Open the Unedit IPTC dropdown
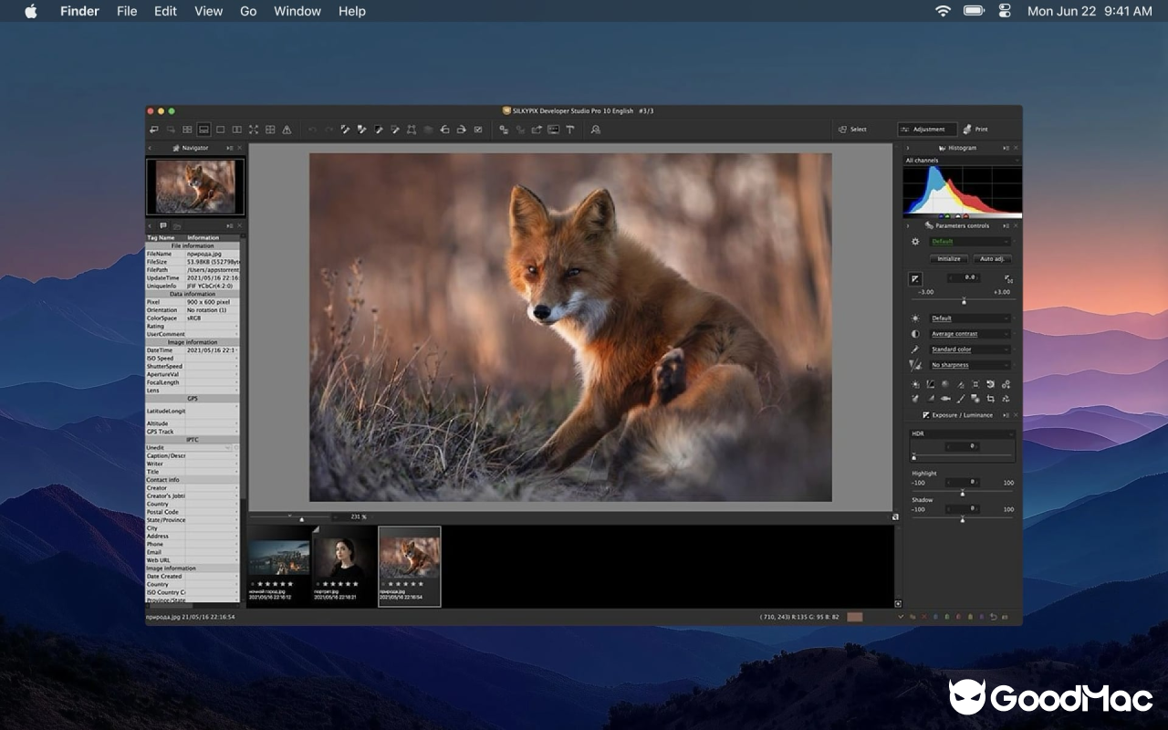Viewport: 1168px width, 730px height. click(190, 448)
